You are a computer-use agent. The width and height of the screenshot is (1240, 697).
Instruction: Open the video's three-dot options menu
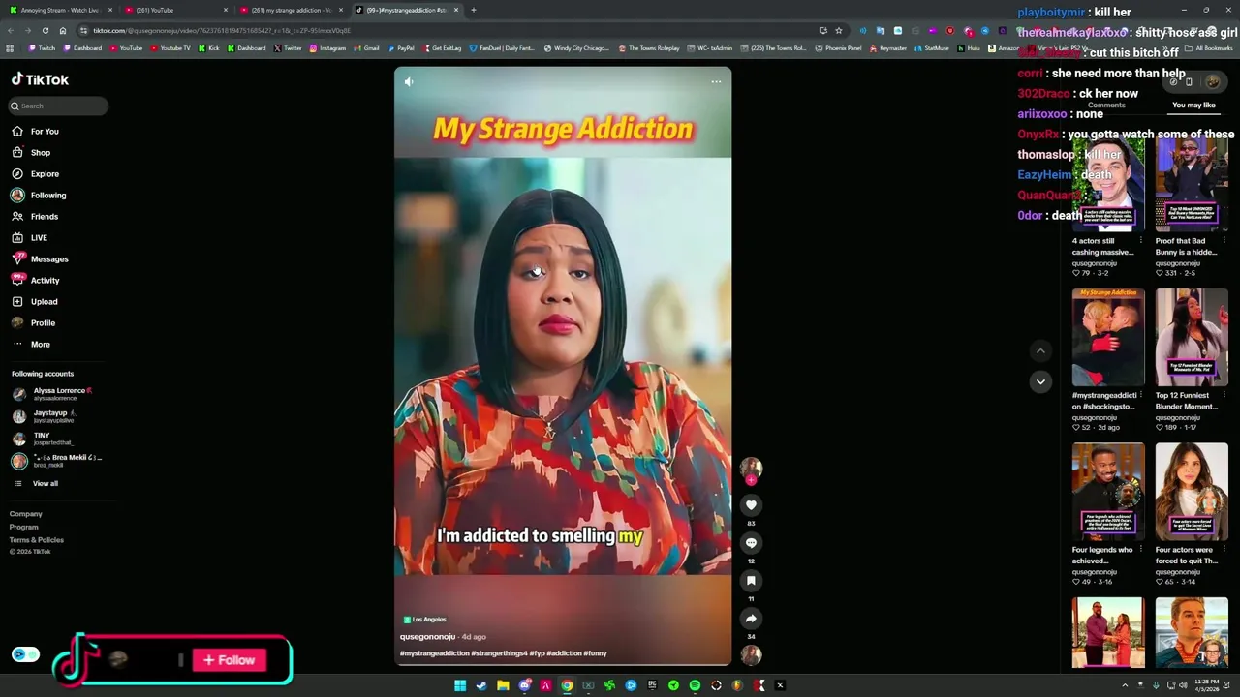click(716, 82)
